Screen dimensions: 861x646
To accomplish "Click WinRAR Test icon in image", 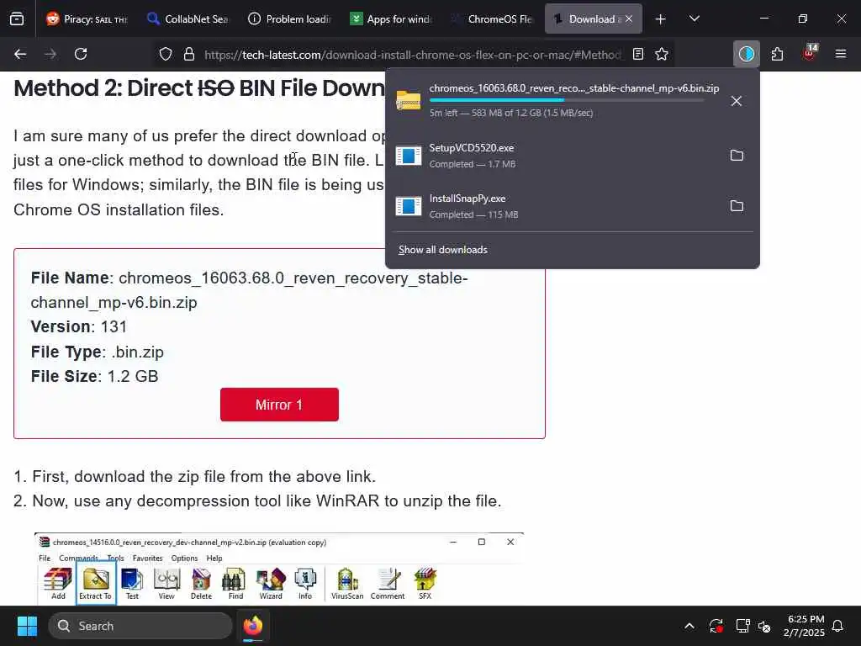I will 132,584.
